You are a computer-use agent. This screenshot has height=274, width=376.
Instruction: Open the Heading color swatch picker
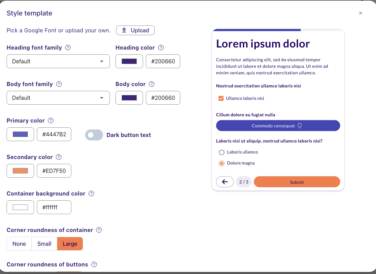pos(129,61)
